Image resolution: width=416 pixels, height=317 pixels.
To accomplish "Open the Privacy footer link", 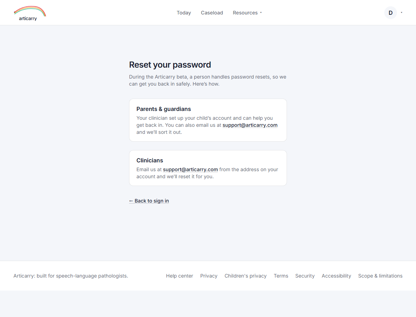I will 209,276.
